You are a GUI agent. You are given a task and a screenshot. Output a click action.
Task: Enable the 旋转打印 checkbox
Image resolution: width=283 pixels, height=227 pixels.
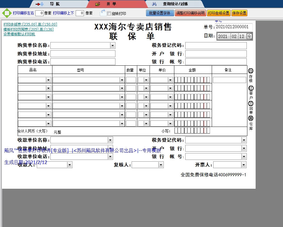pos(109,14)
